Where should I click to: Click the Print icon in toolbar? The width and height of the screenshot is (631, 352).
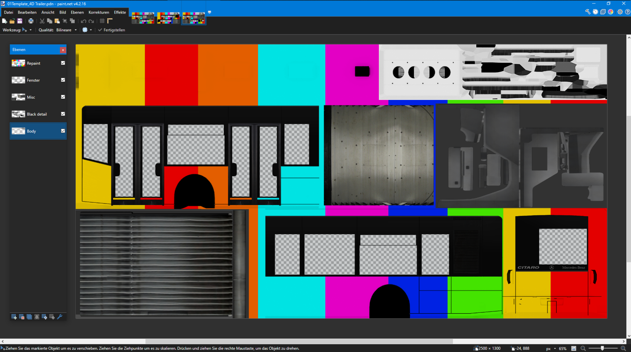coord(31,21)
